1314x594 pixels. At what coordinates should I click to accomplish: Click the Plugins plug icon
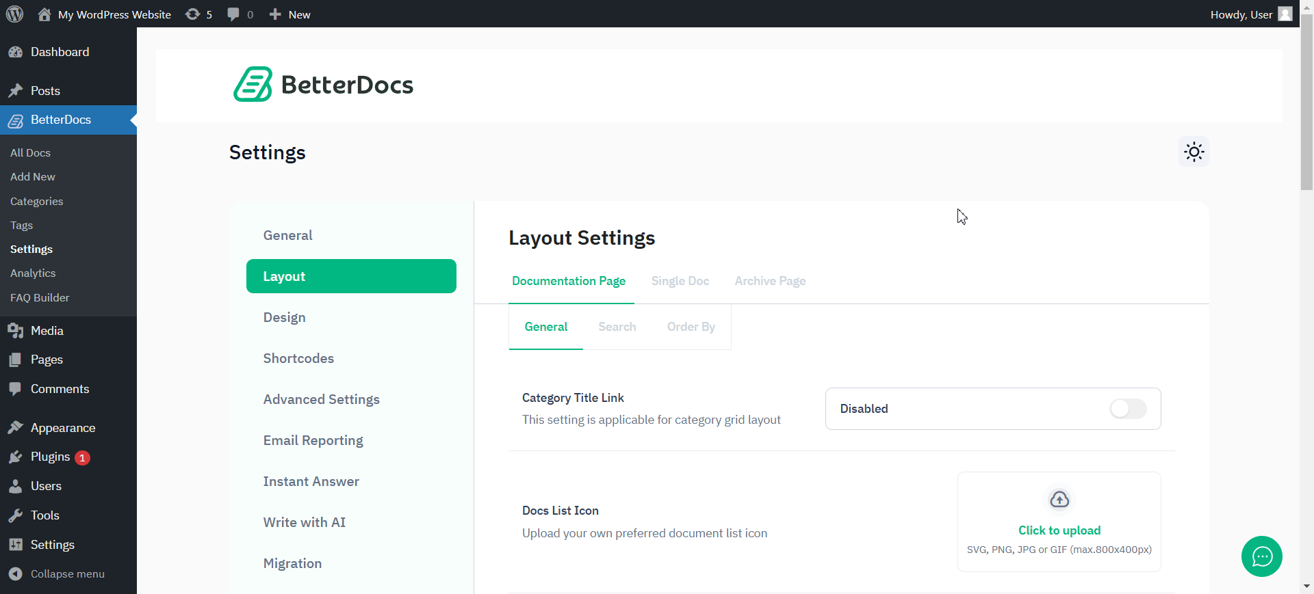click(x=16, y=457)
